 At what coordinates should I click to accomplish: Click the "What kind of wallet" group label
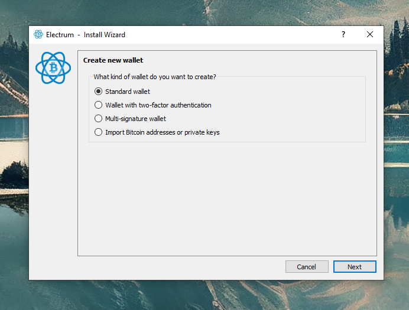154,77
